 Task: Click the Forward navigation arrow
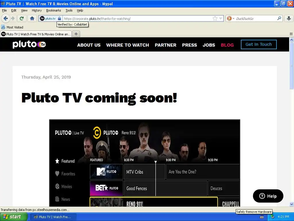(13, 18)
